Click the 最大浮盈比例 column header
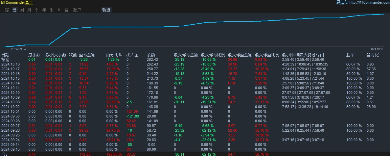The height and width of the screenshot is (156, 390). click(267, 55)
